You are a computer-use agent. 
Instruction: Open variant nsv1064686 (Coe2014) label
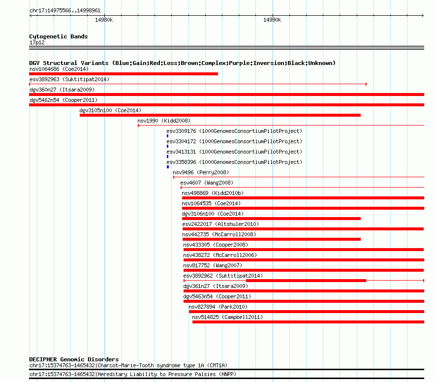(x=59, y=69)
